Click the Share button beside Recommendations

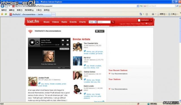coord(100,31)
